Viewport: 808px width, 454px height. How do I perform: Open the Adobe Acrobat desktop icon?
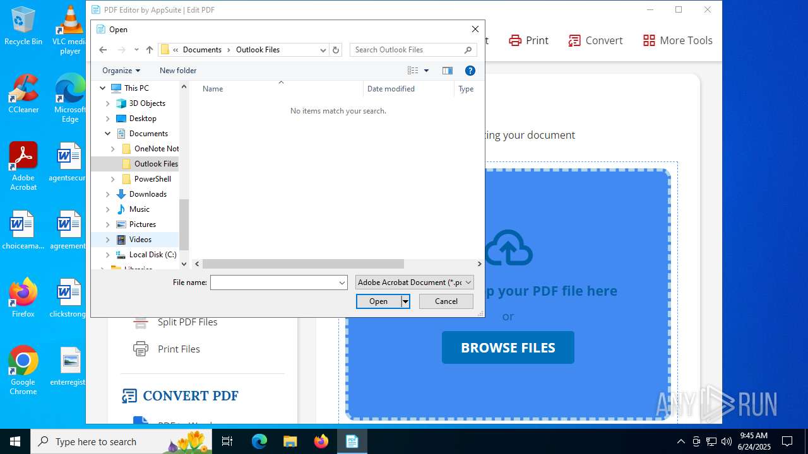point(23,166)
